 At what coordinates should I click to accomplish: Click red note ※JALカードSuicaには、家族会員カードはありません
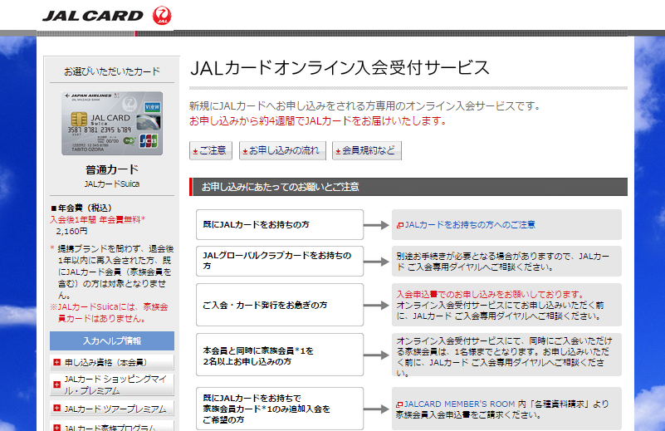click(x=109, y=312)
